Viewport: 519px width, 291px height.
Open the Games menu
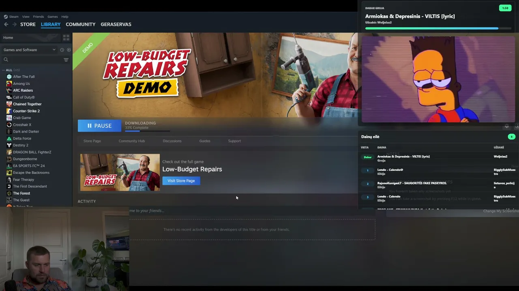pos(53,17)
